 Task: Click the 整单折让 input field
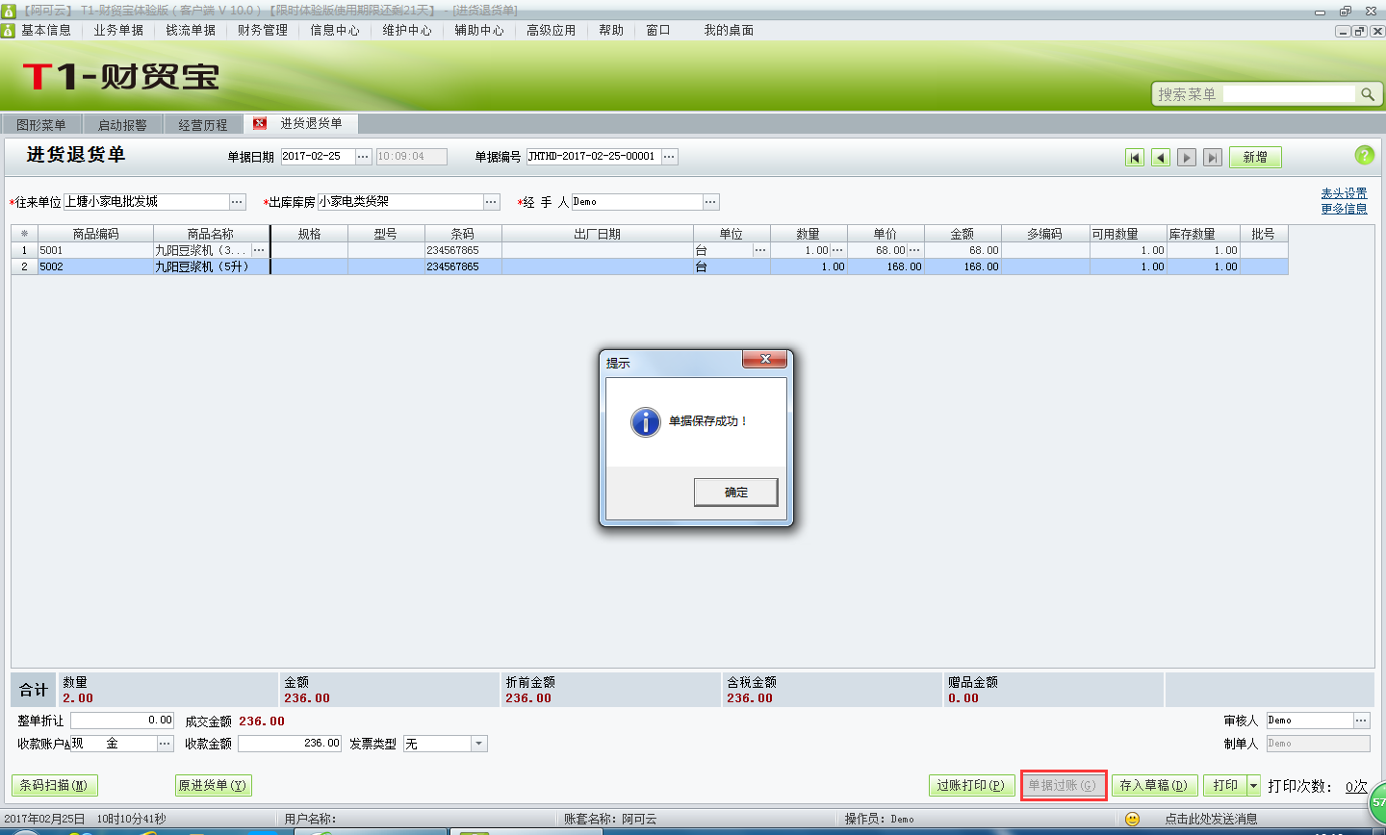point(122,719)
